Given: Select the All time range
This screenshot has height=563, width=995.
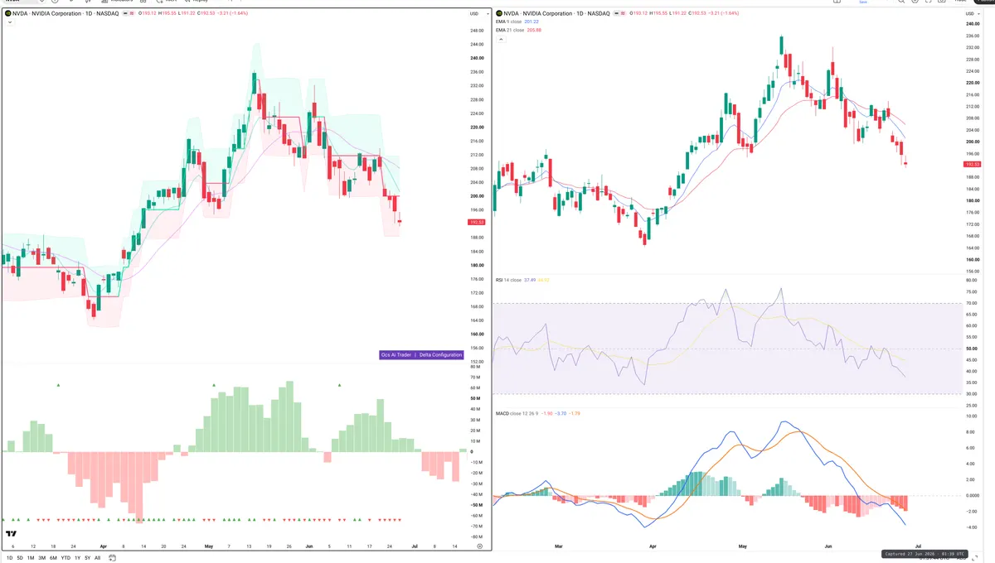Looking at the screenshot, I should click(97, 558).
